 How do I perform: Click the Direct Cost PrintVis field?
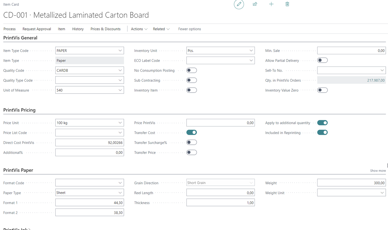click(90, 142)
